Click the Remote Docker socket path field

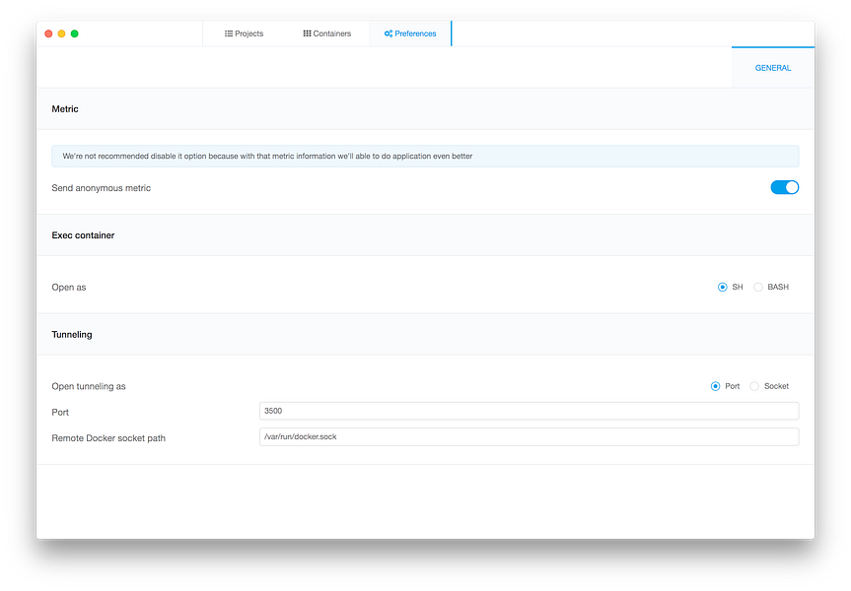click(530, 437)
